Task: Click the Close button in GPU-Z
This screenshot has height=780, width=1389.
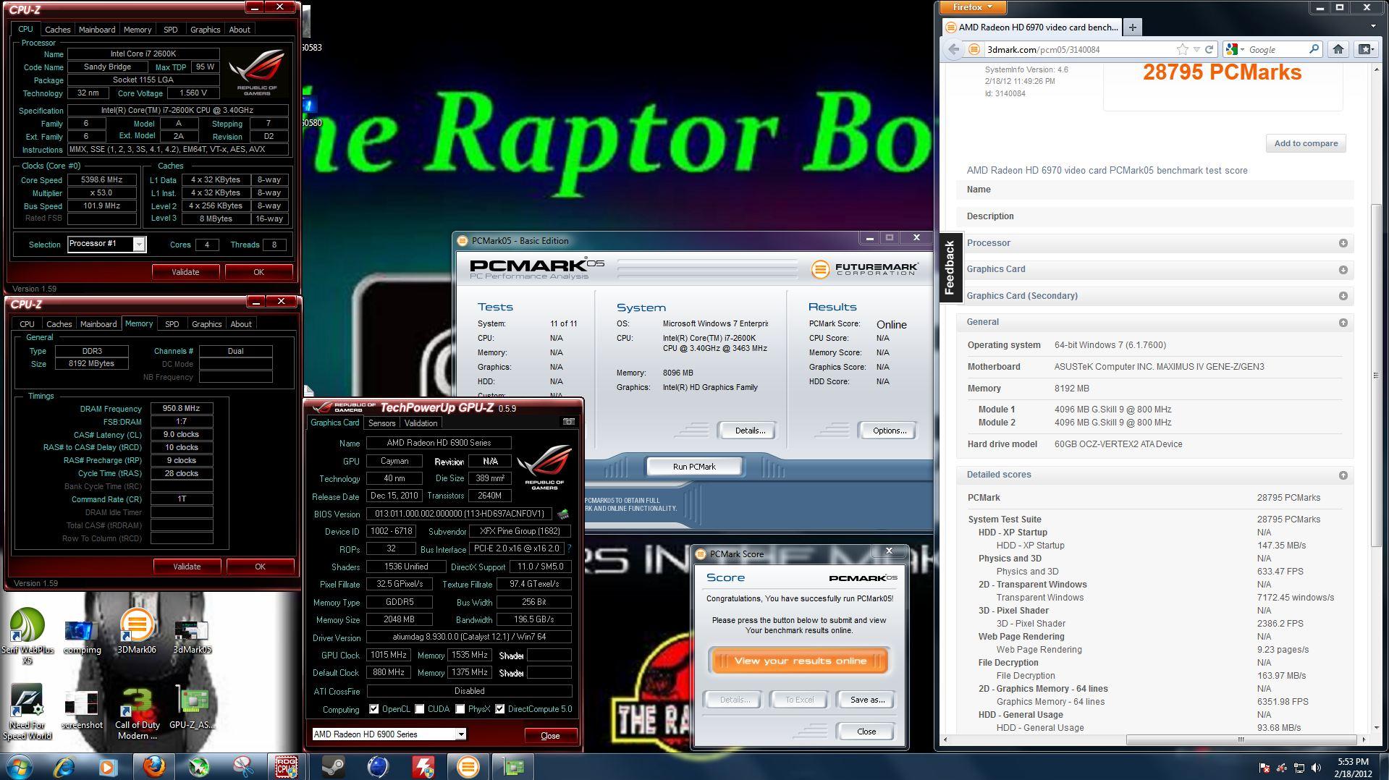Action: (550, 736)
